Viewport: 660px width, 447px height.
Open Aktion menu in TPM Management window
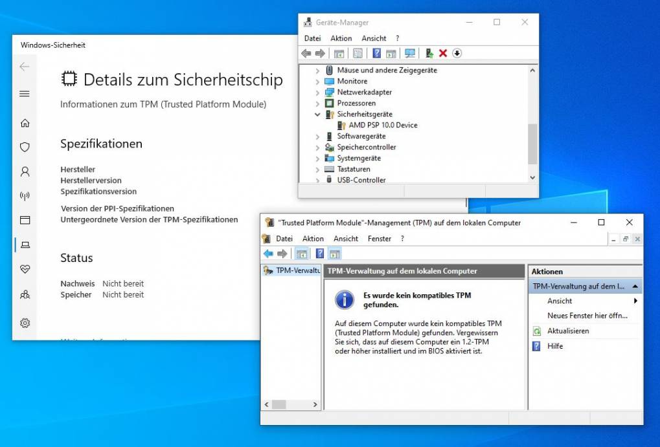[313, 239]
